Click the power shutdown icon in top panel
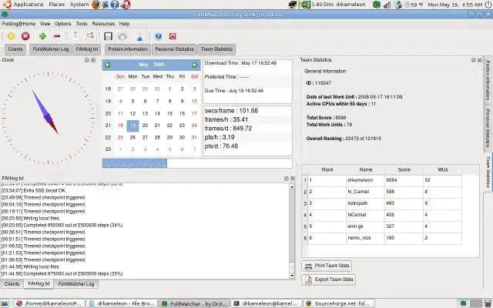 coord(488,5)
